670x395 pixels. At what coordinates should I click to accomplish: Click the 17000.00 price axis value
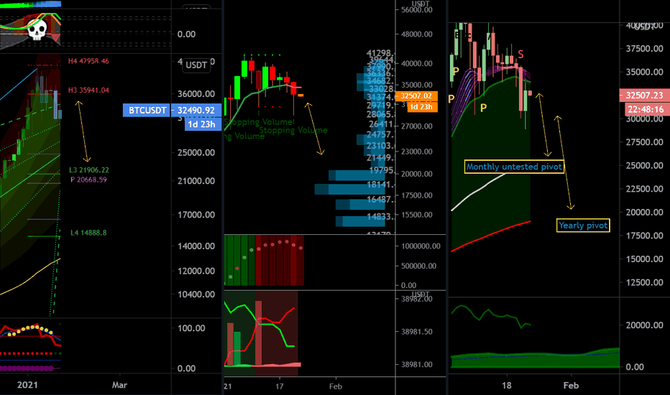click(196, 215)
